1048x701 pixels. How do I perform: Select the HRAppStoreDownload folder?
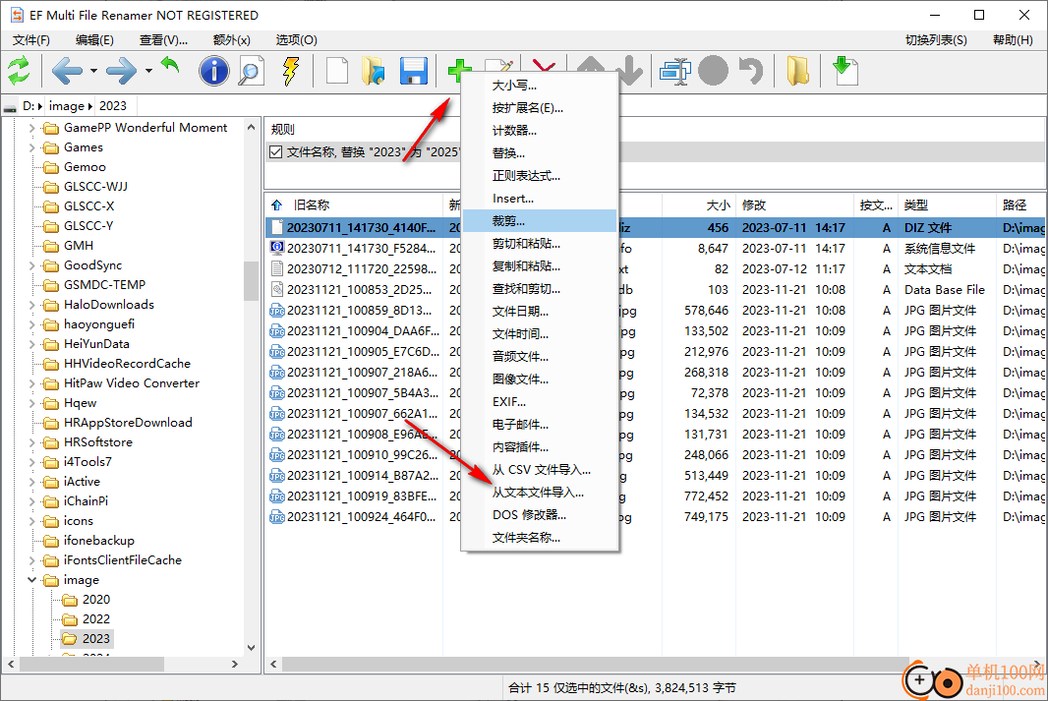(128, 423)
